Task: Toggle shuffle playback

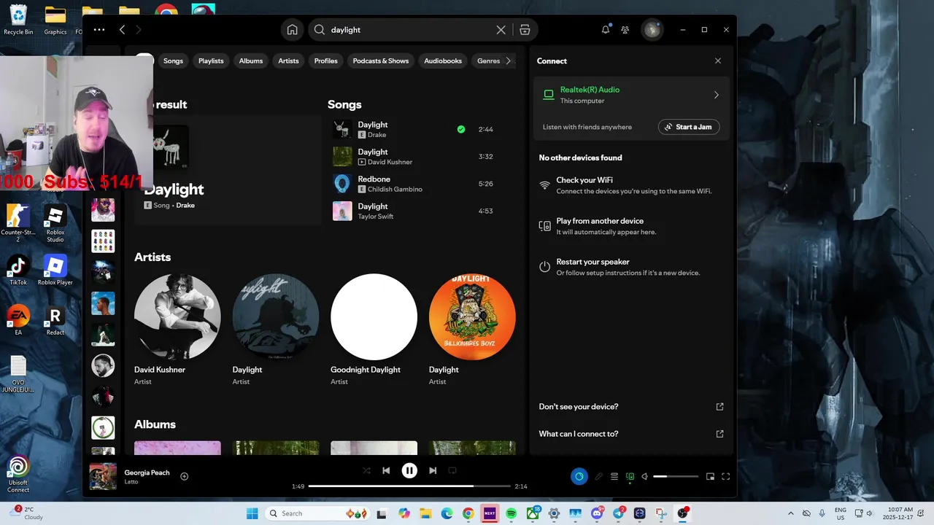Action: (366, 471)
